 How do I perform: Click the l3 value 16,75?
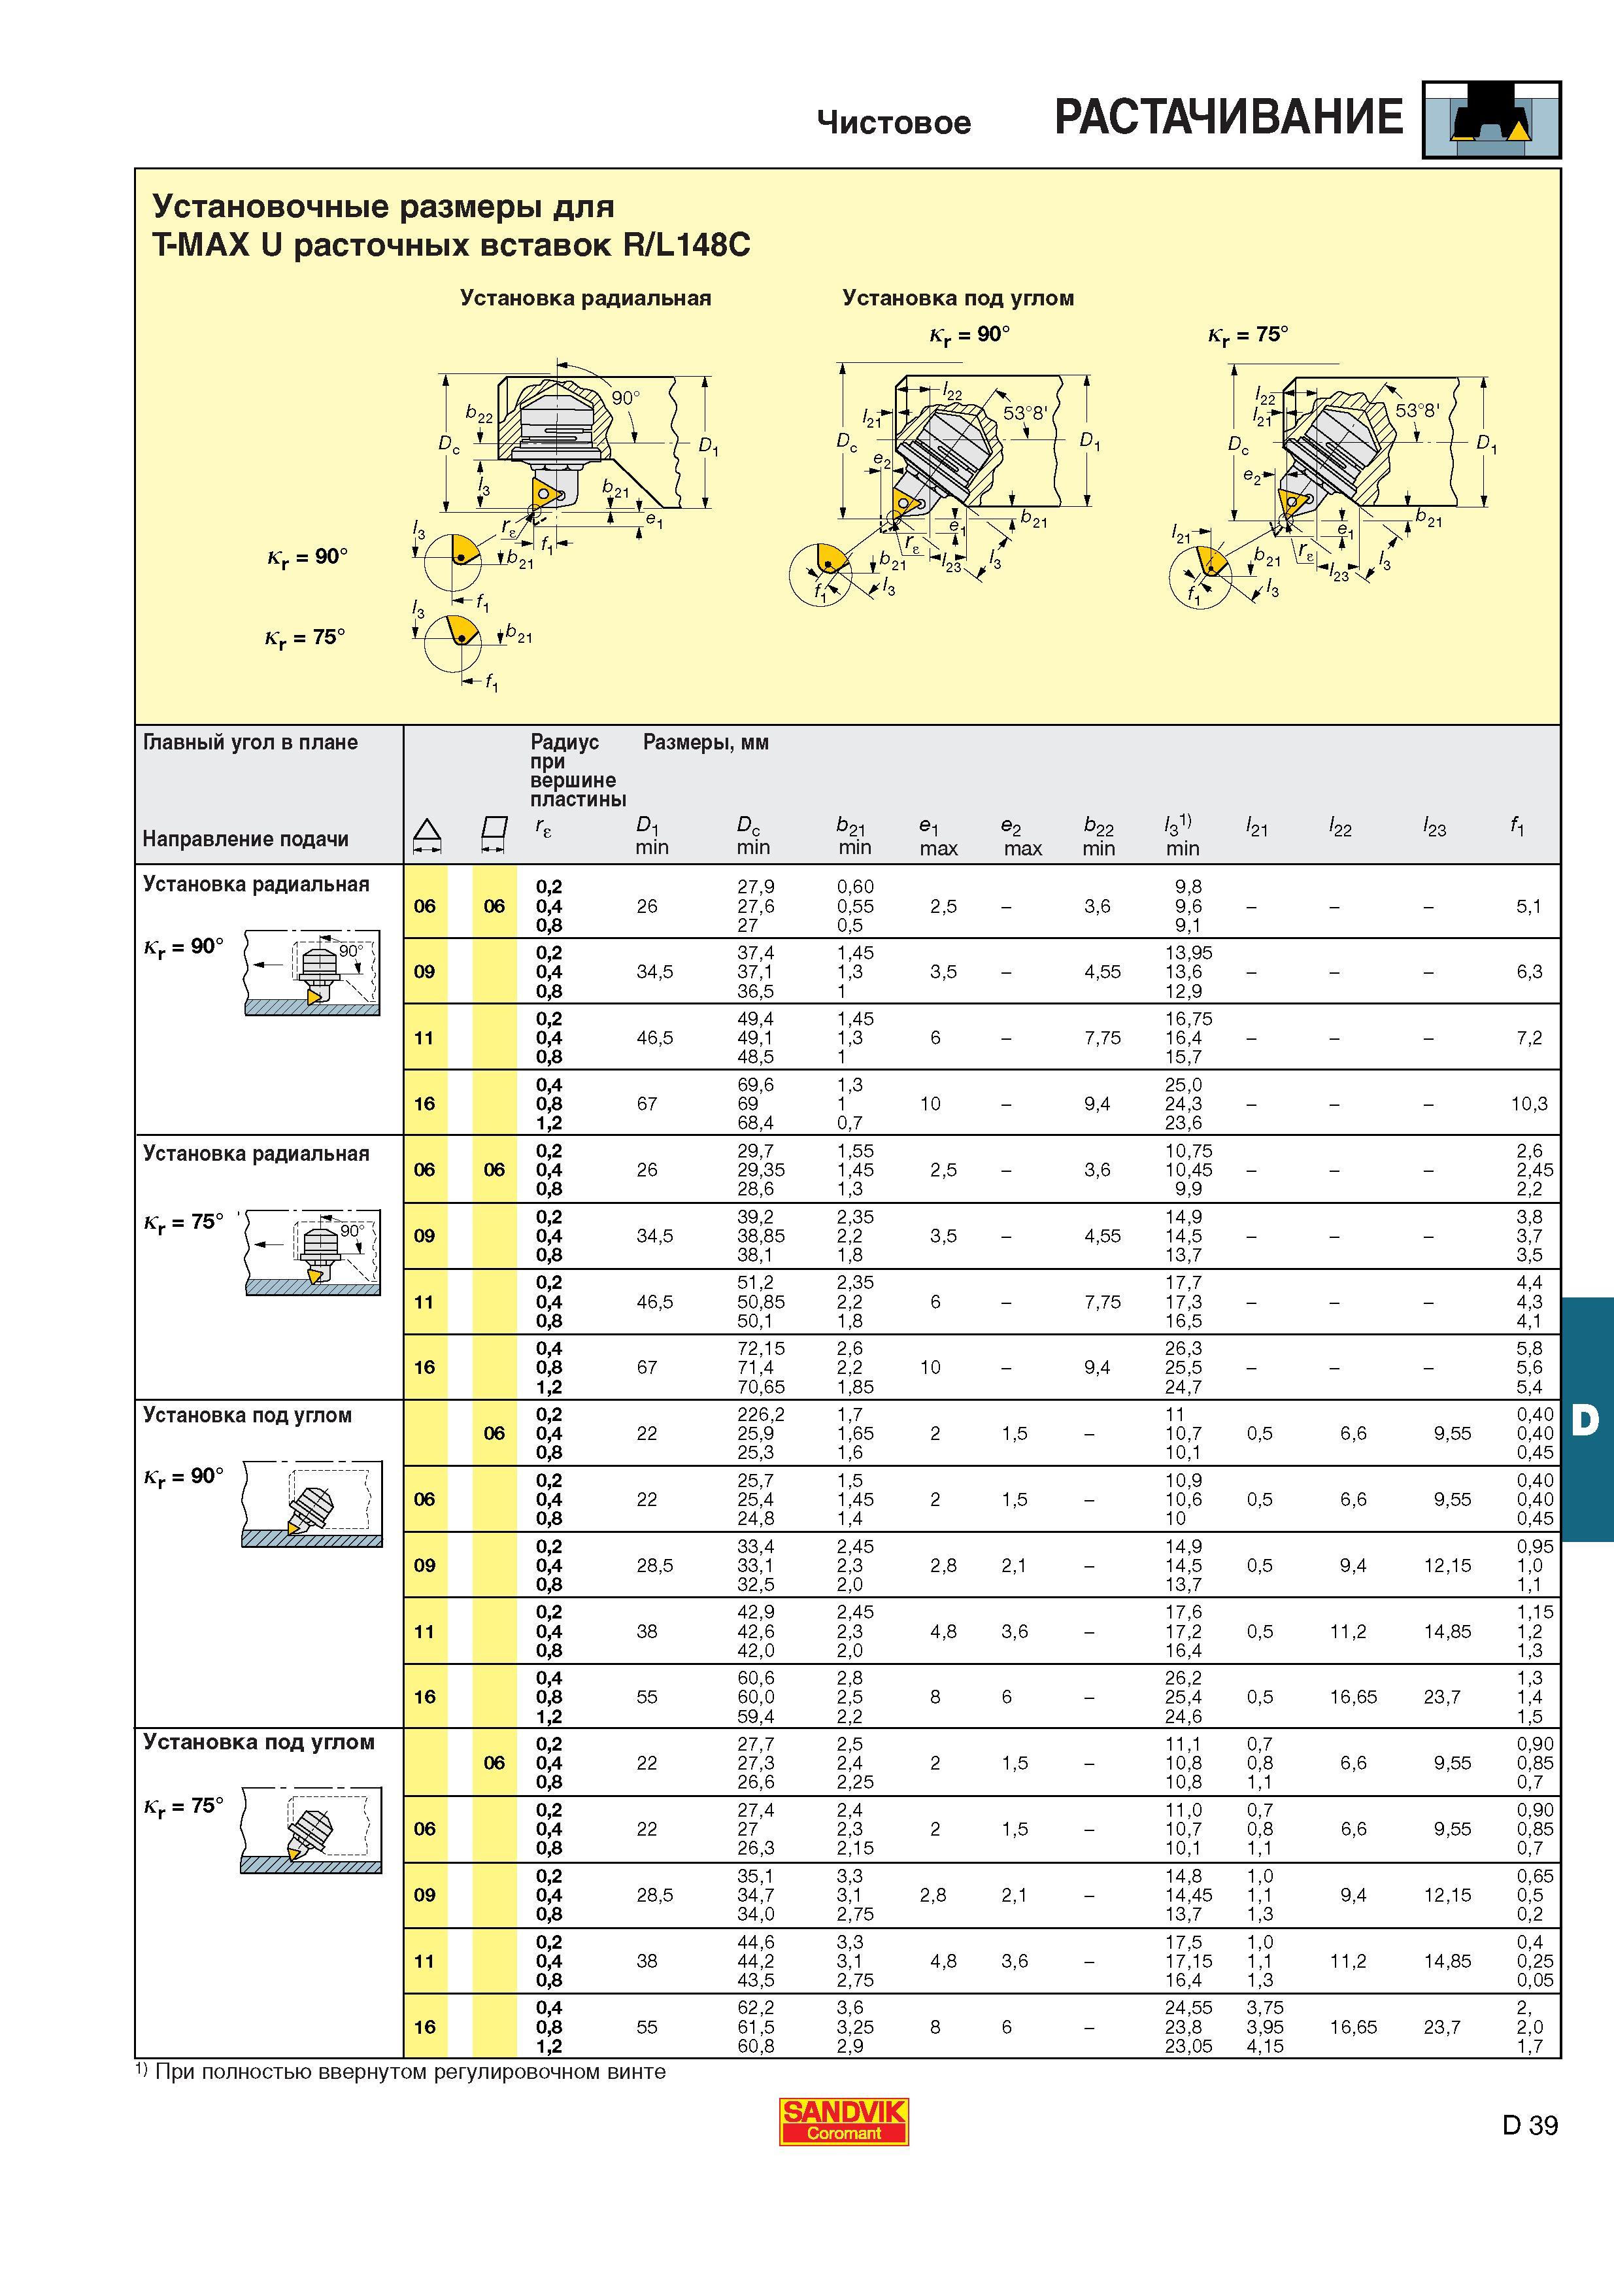pos(1188,1018)
